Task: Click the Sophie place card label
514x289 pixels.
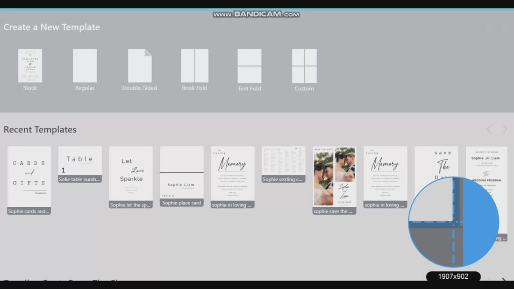Action: 182,203
